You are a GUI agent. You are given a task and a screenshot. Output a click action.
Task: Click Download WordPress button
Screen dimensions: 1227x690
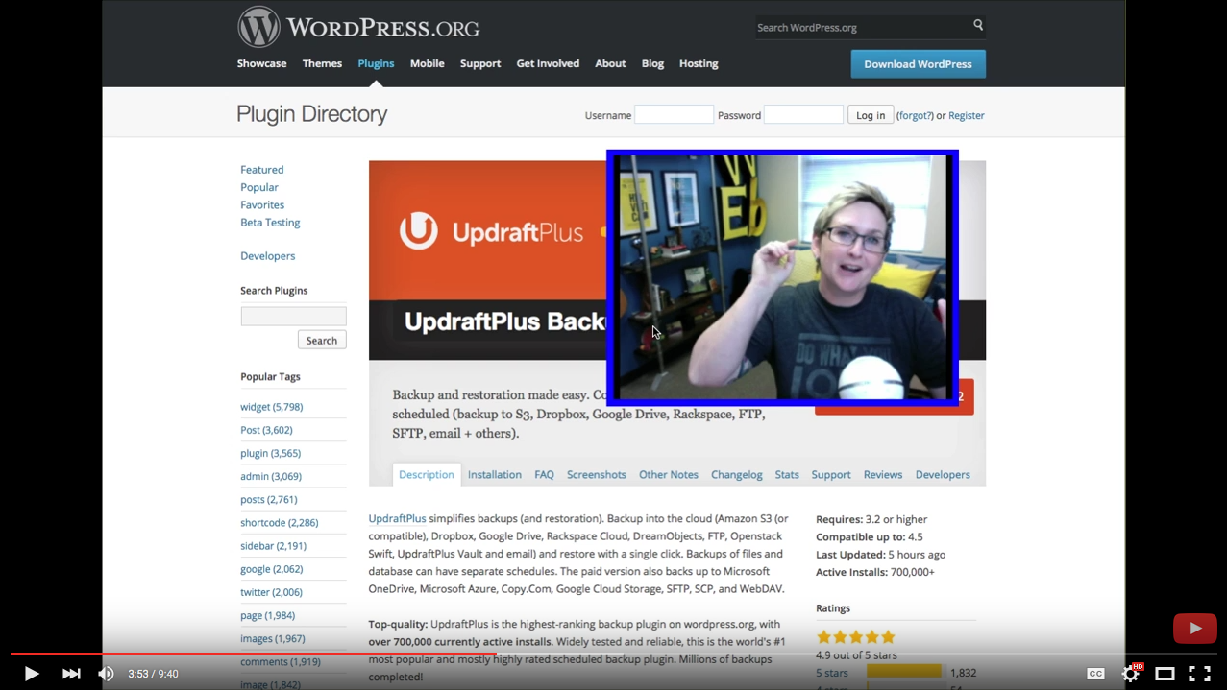click(918, 64)
